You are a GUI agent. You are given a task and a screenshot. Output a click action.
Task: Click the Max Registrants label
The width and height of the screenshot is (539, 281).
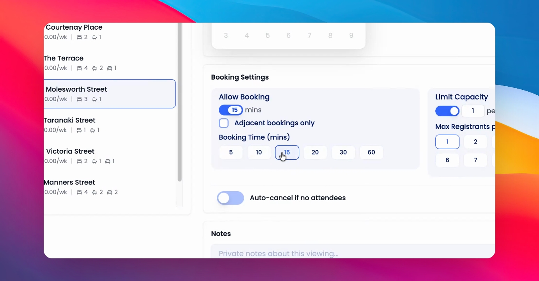[465, 127]
